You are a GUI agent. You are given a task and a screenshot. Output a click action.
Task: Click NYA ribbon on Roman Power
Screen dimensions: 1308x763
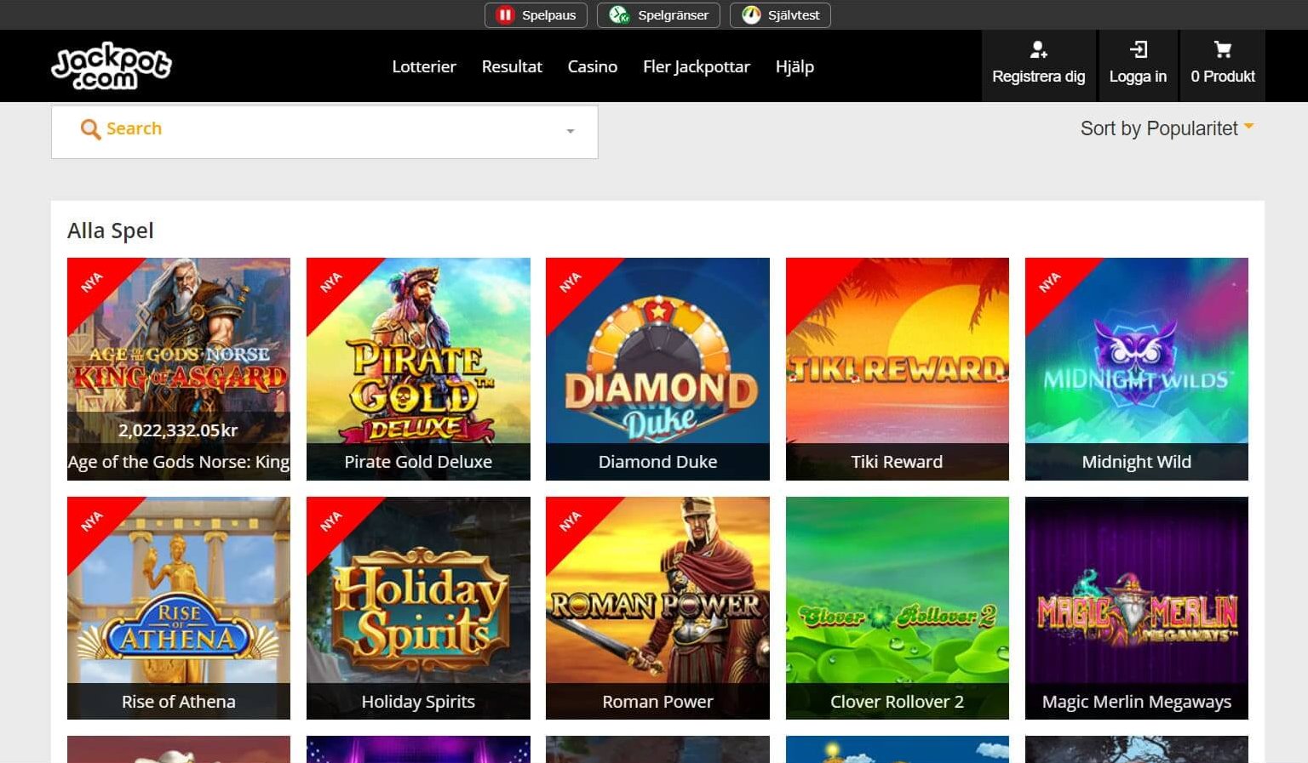click(571, 521)
